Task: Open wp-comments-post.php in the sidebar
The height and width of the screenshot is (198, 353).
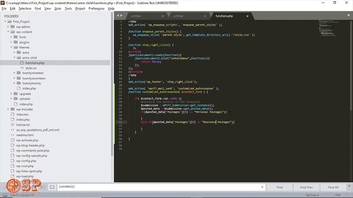Action: (33, 151)
